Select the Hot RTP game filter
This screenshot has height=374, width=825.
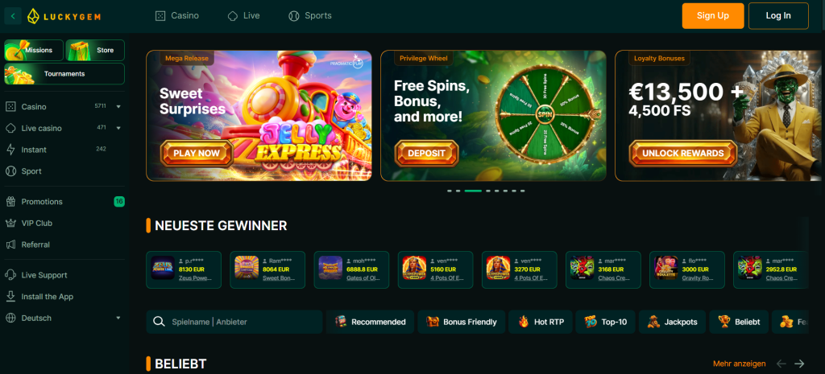tap(541, 322)
